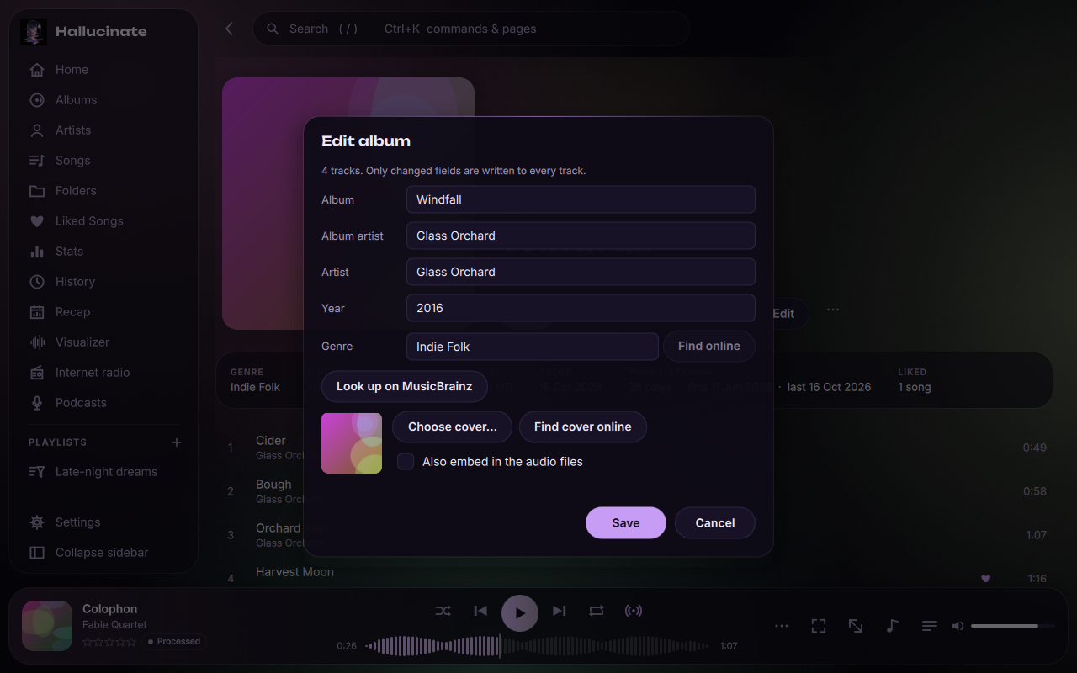Image resolution: width=1077 pixels, height=673 pixels.
Task: Open Folders in the sidebar
Action: click(104, 191)
